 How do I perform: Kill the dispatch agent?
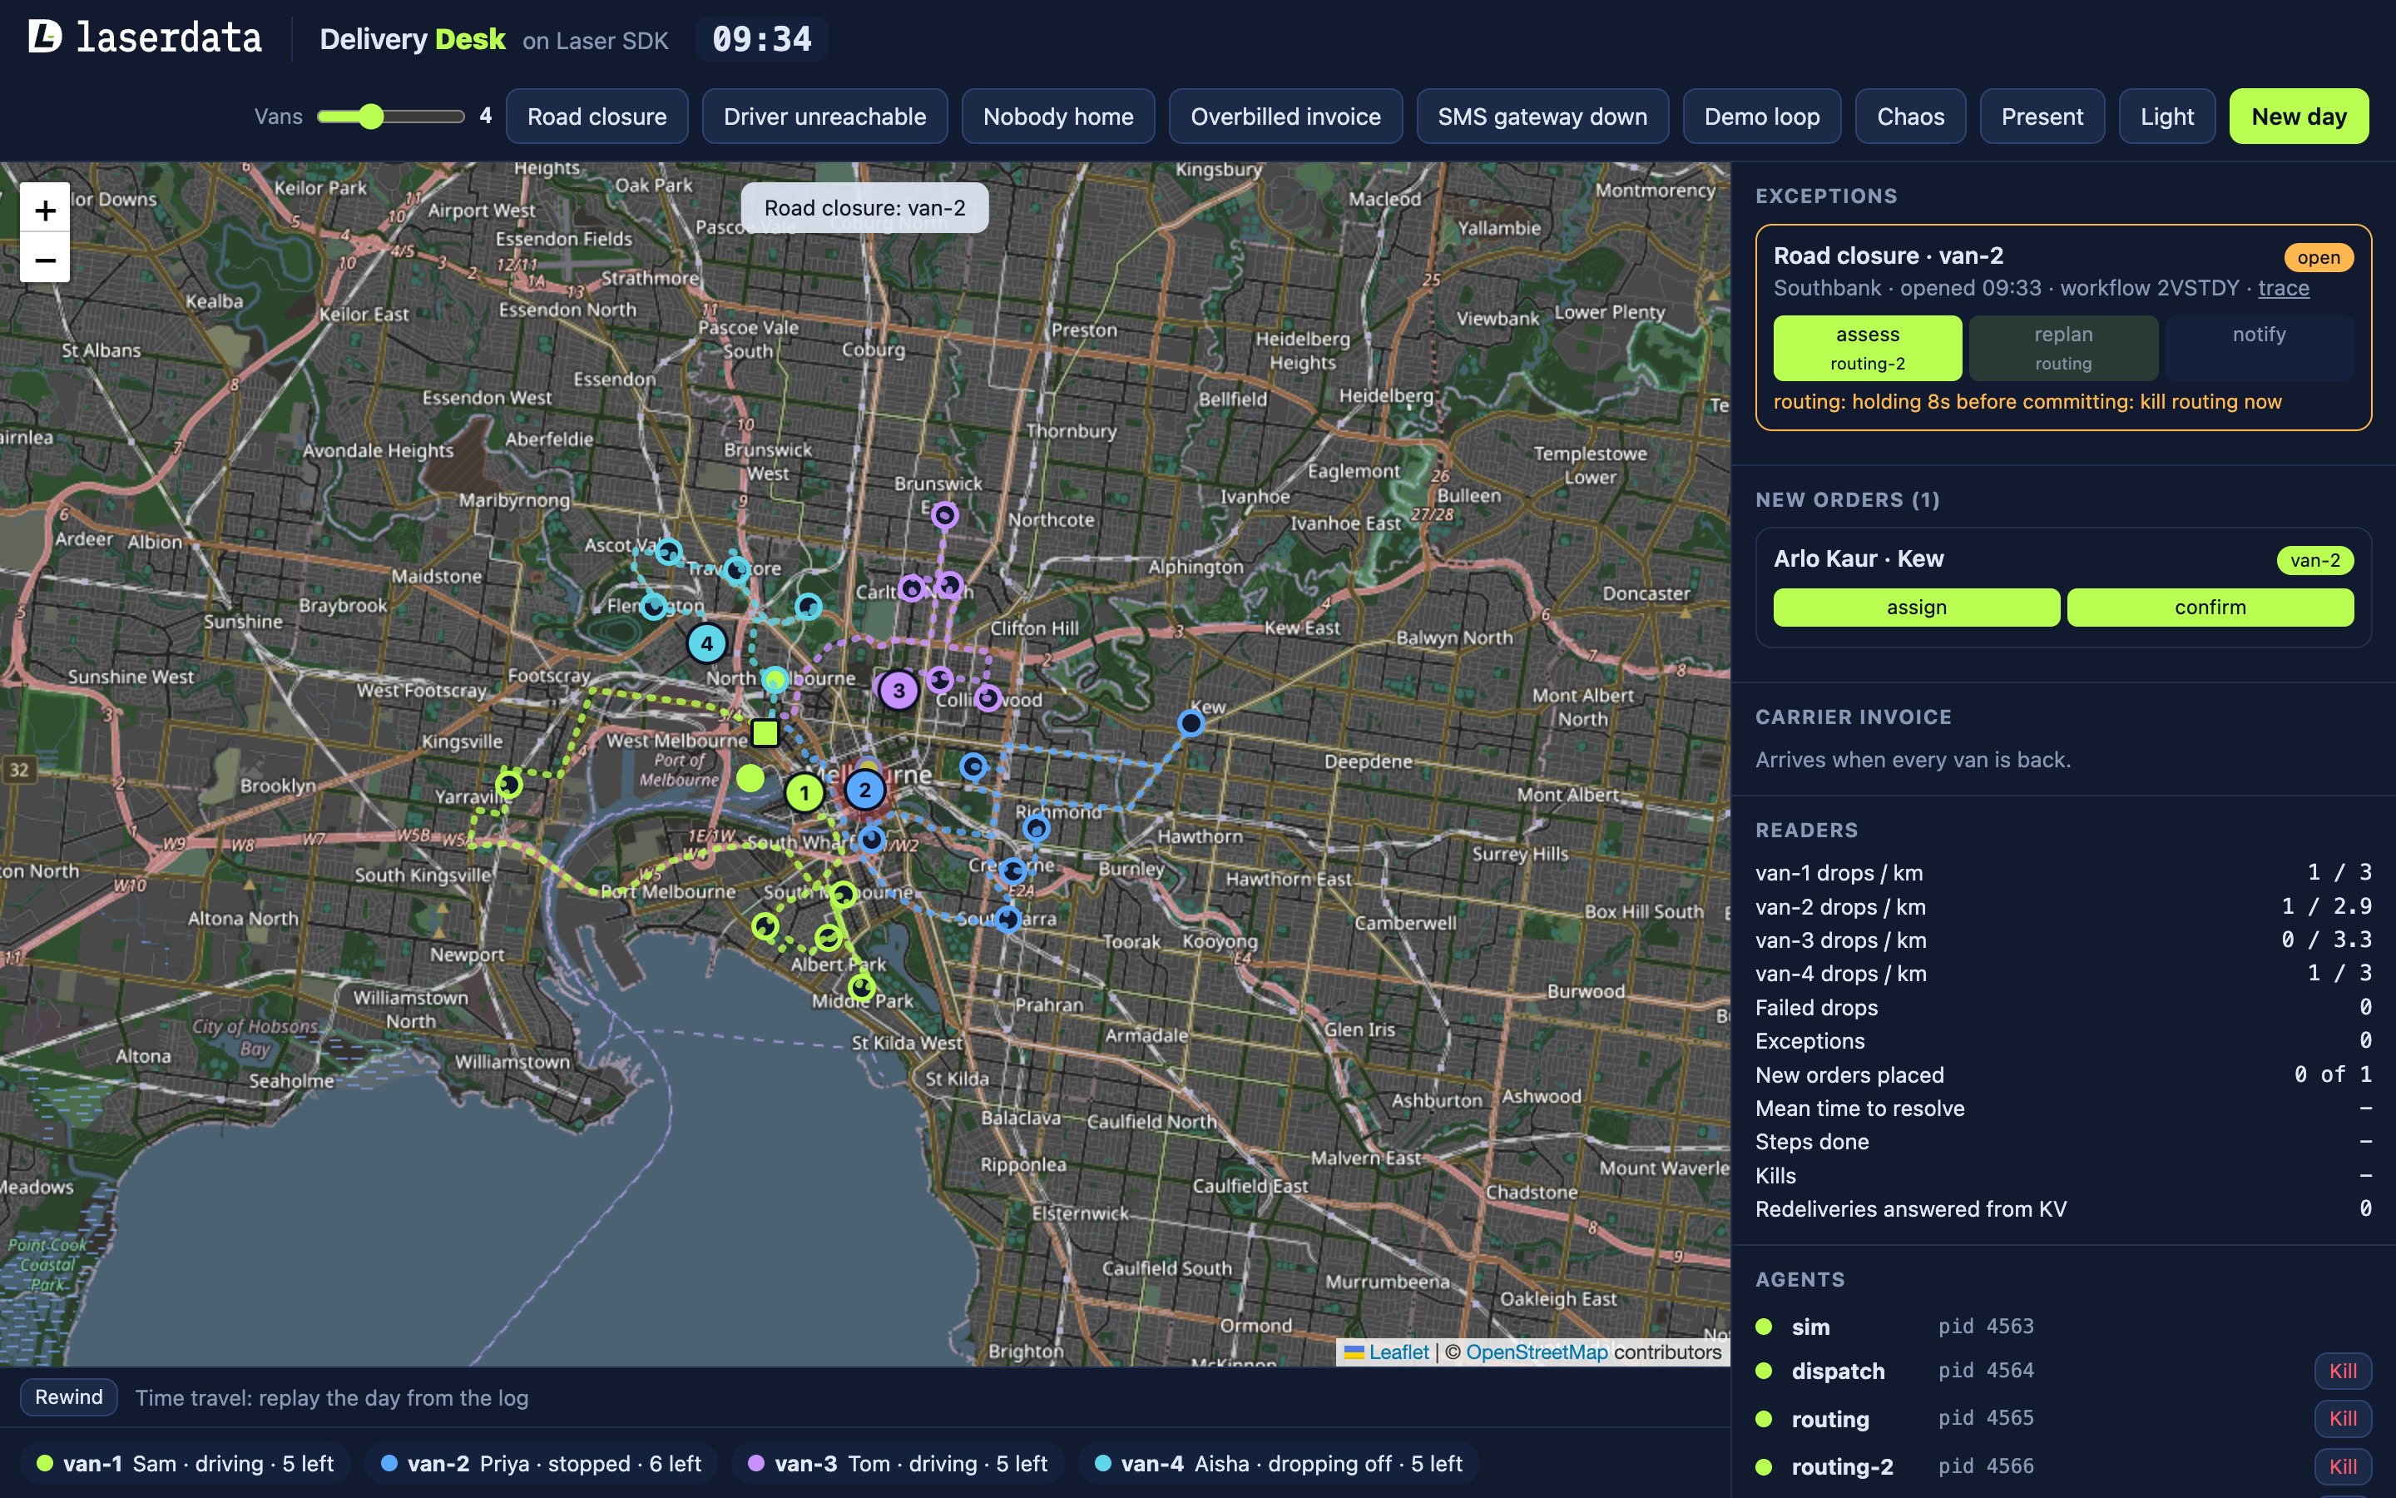pos(2343,1372)
